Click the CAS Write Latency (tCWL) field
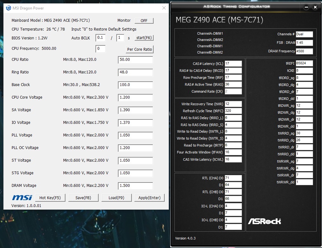Screen dimensions: 322x248 pos(233,159)
